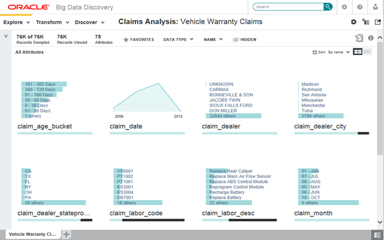Select the 07 - JUL month

309,176
